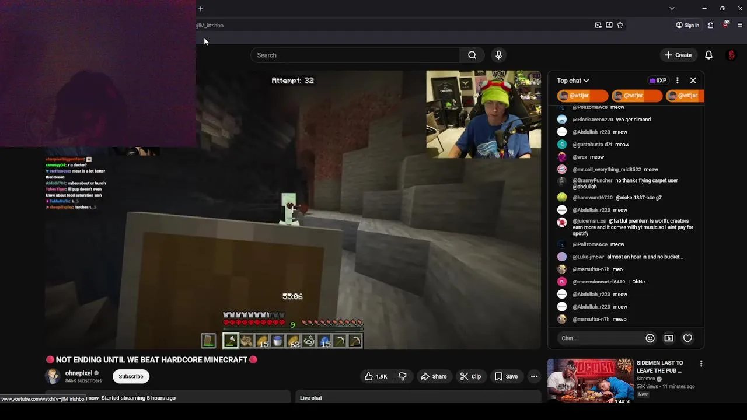Send a heart reaction in chat
The height and width of the screenshot is (420, 747).
coord(687,338)
